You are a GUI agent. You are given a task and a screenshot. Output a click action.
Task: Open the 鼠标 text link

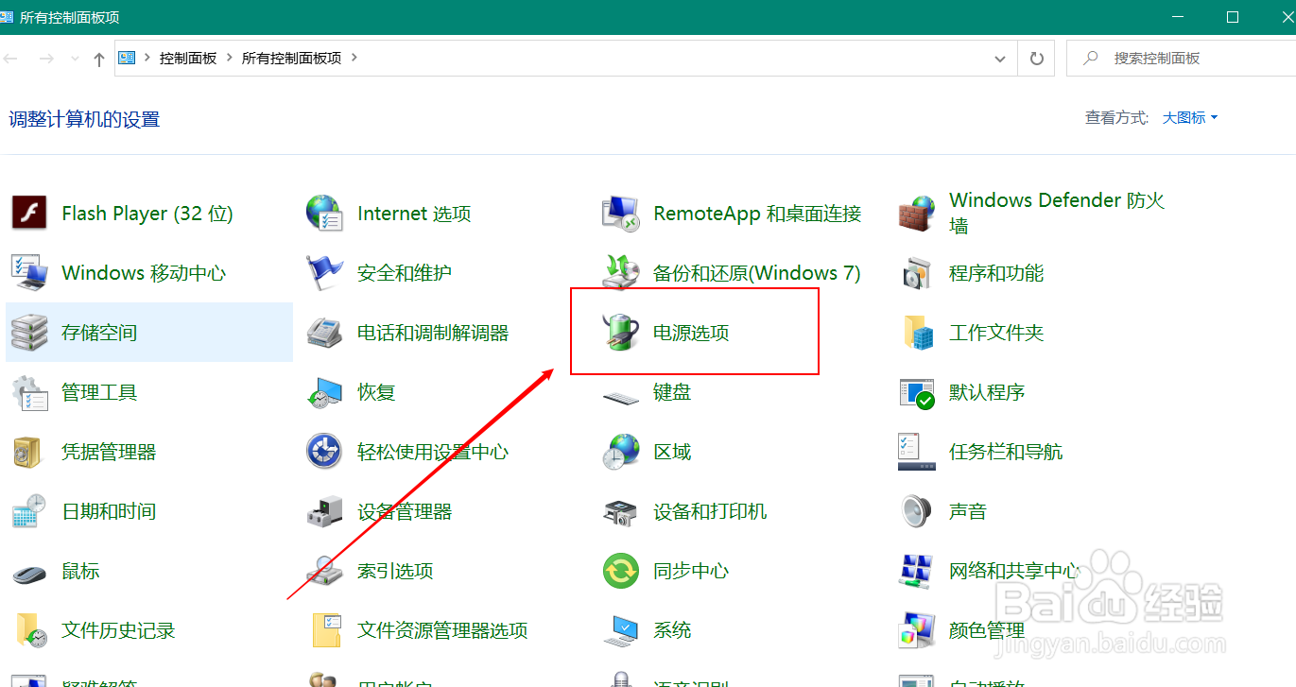click(80, 571)
